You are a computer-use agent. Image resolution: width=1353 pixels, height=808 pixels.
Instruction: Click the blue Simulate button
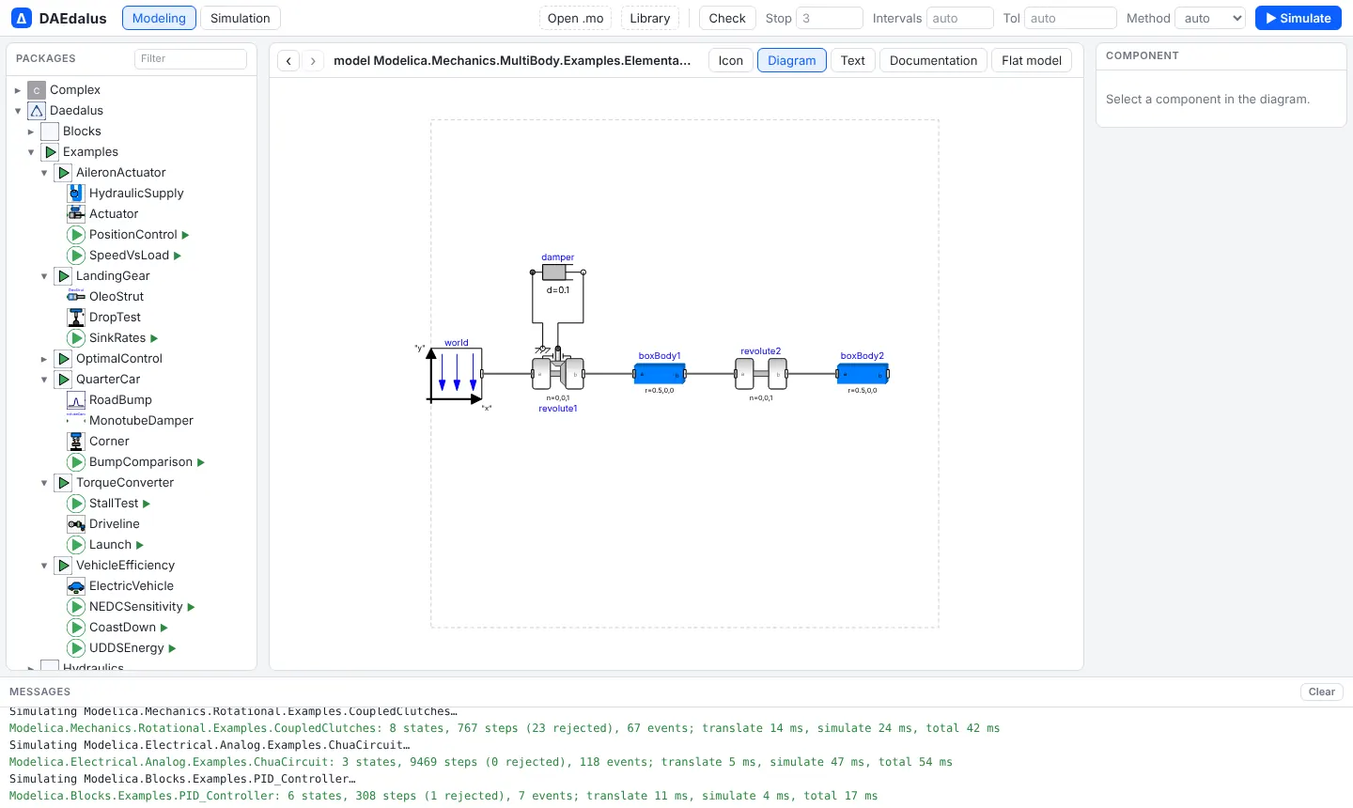tap(1299, 18)
